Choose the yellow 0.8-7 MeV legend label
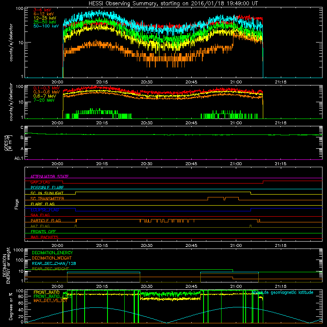This screenshot has width=327, height=327. (x=45, y=96)
